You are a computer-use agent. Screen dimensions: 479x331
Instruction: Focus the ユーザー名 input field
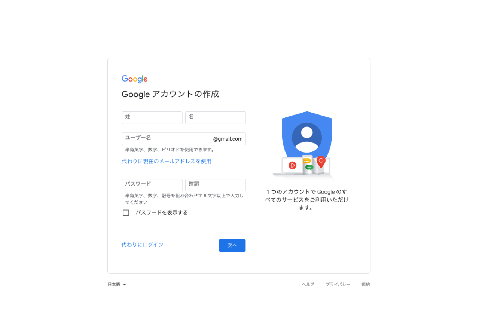184,139
